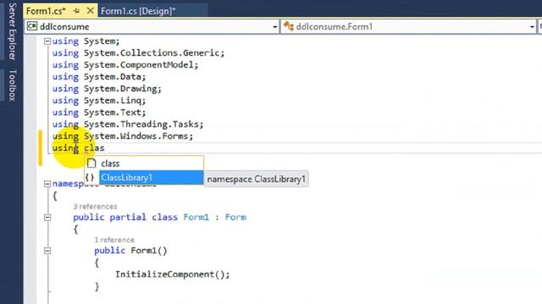Collapse the Form1() constructor block
This screenshot has height=304, width=542.
tap(47, 251)
